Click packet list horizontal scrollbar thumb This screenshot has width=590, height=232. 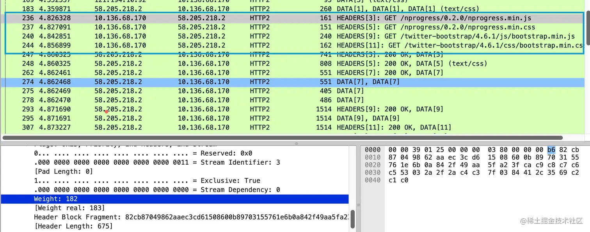coord(283,137)
